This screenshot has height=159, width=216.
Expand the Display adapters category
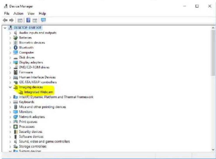click(10, 63)
